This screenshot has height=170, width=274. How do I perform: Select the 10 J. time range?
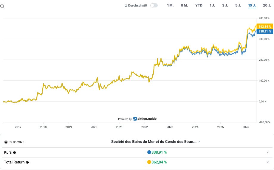(x=252, y=5)
